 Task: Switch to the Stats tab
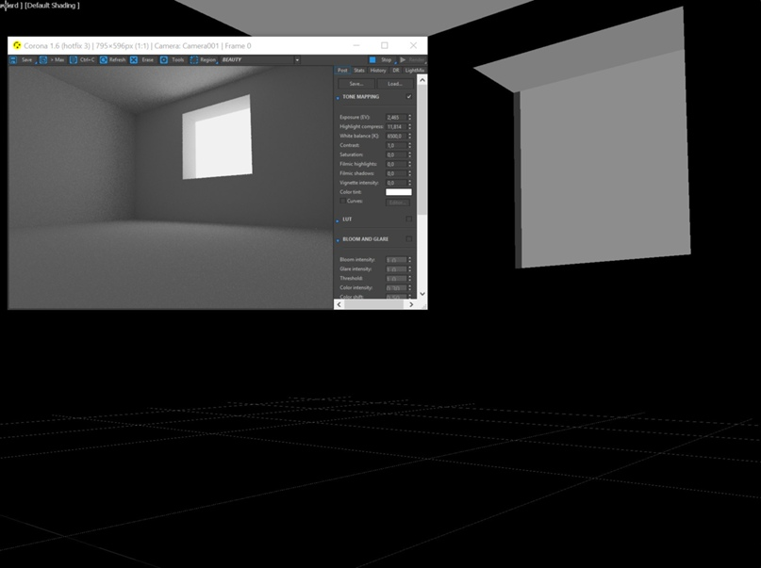pos(359,71)
